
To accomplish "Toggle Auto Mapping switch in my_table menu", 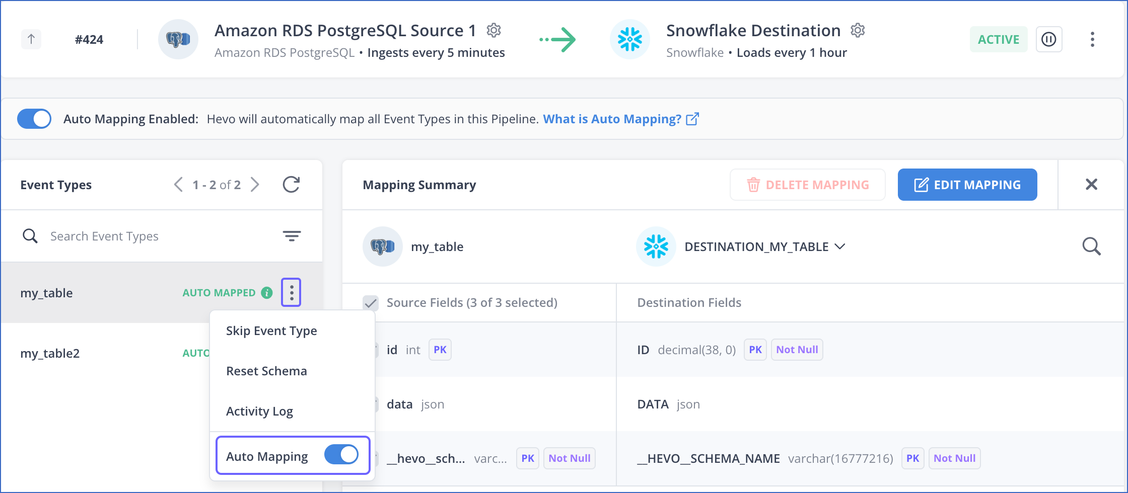I will tap(341, 455).
